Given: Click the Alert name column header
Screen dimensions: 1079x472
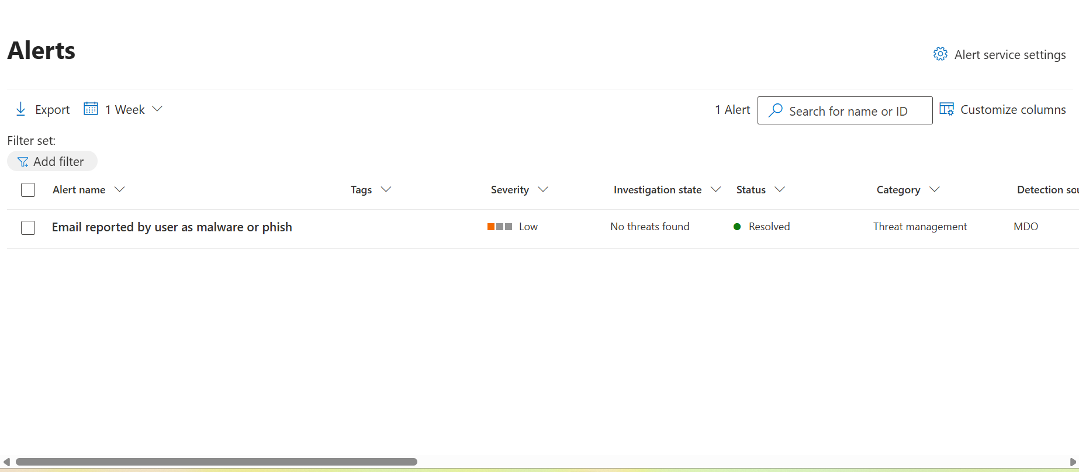Looking at the screenshot, I should (79, 190).
